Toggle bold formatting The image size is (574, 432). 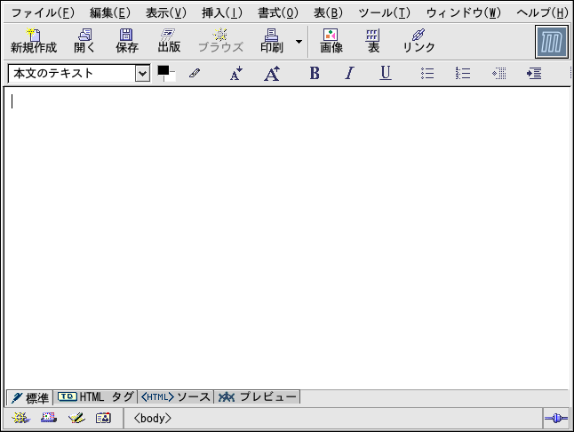314,74
